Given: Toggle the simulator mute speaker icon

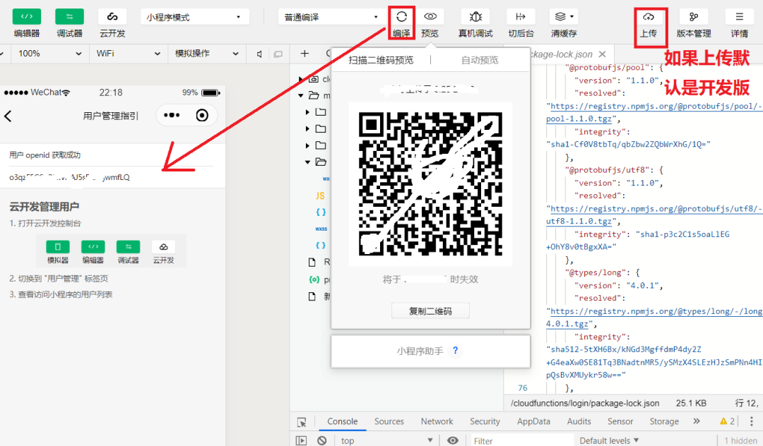Looking at the screenshot, I should 259,54.
